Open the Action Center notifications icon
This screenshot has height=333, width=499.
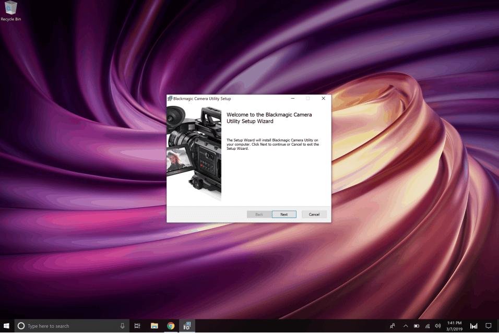[x=488, y=326]
